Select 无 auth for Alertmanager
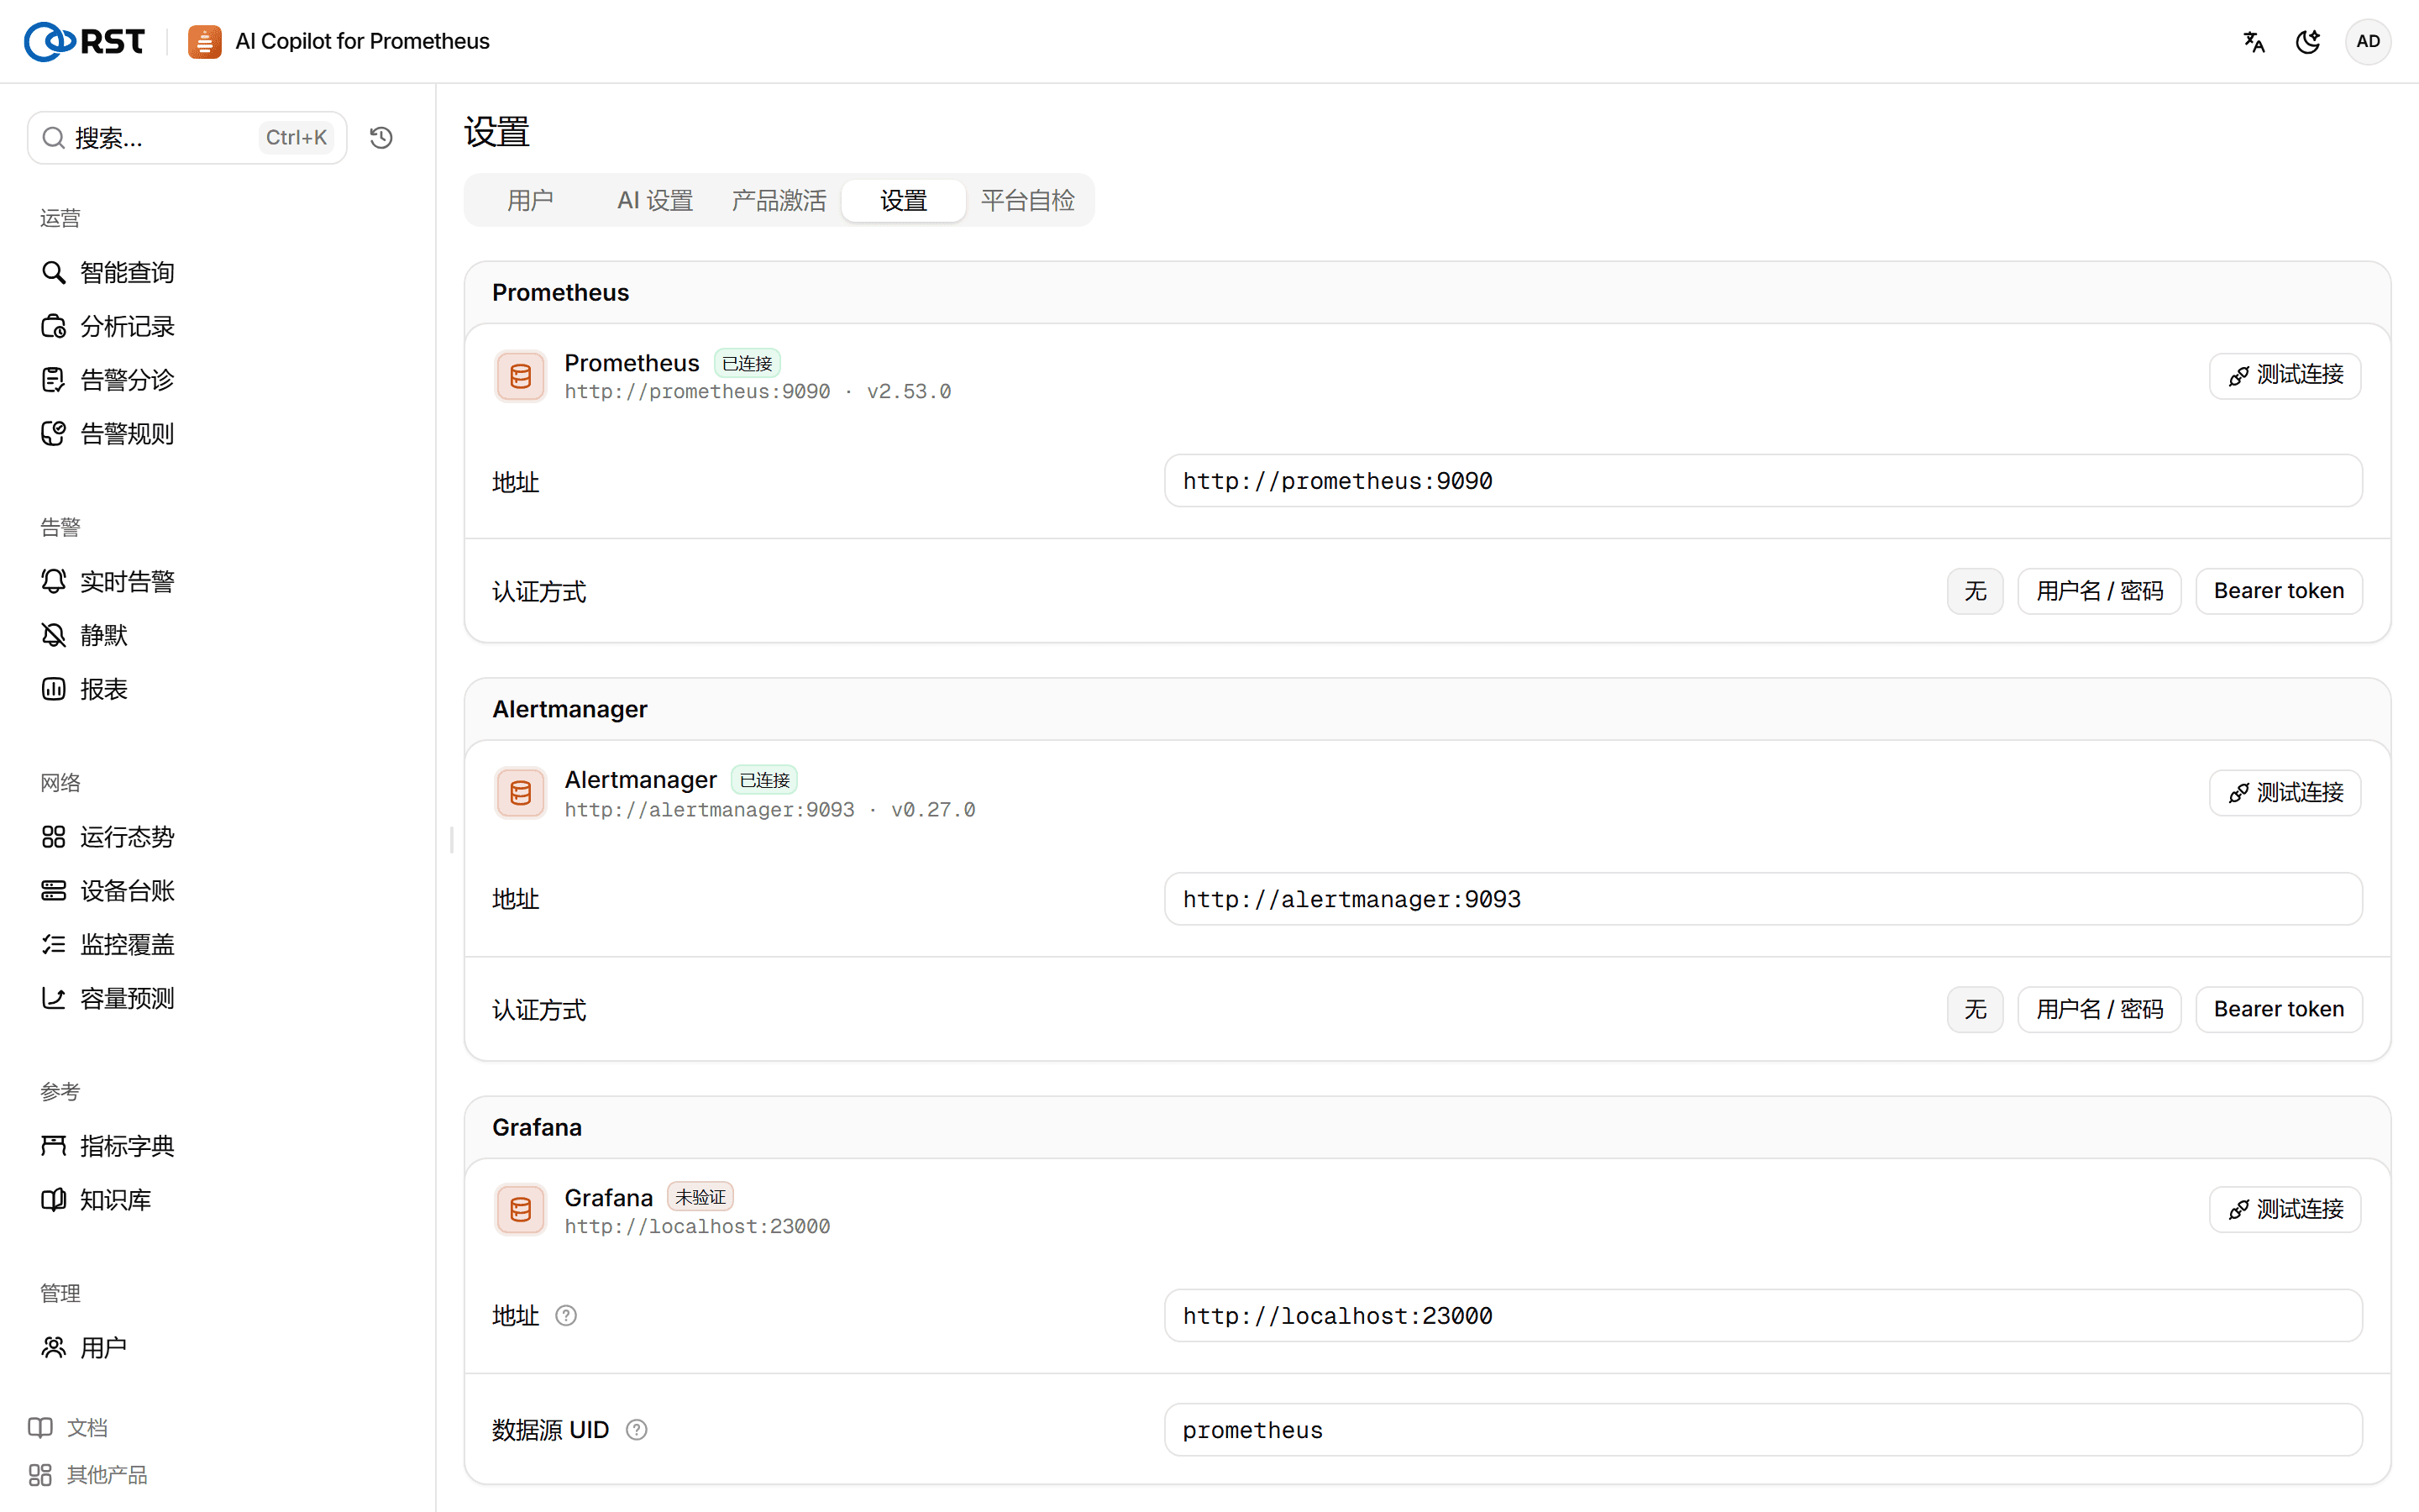The width and height of the screenshot is (2419, 1512). (1974, 1009)
